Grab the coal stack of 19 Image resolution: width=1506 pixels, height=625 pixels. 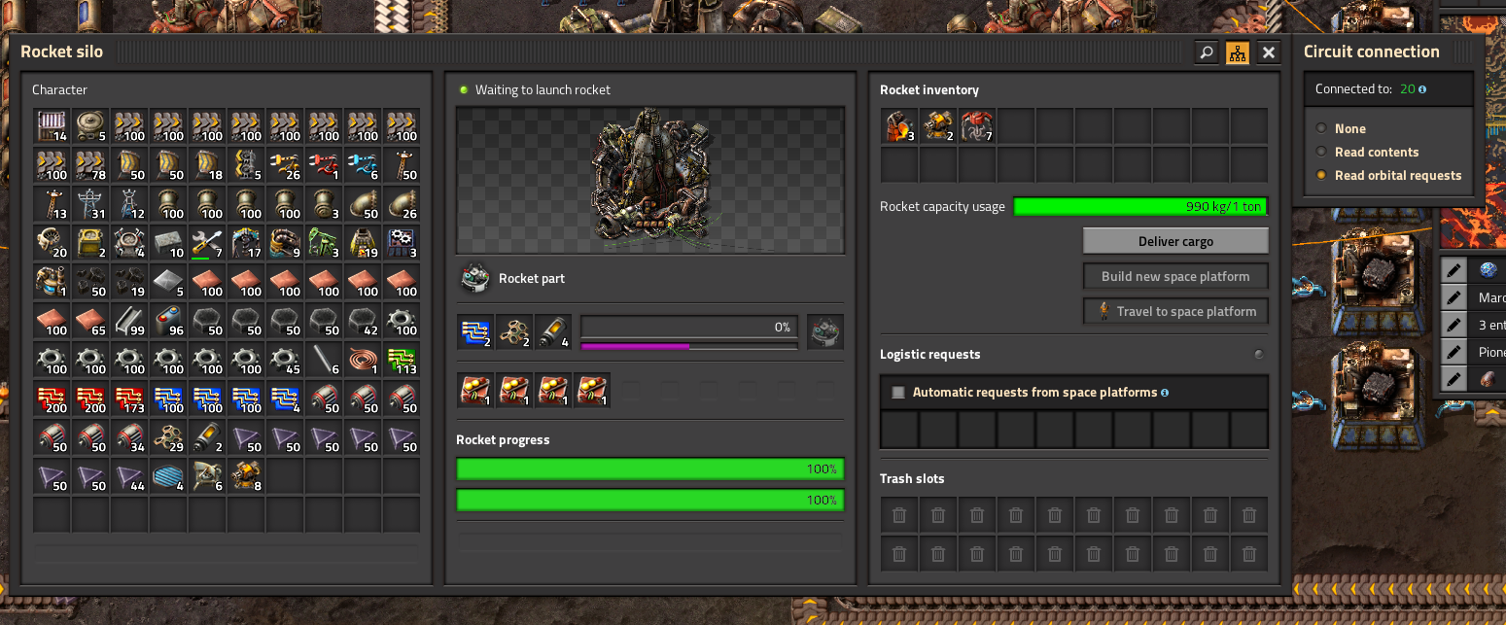pos(129,281)
